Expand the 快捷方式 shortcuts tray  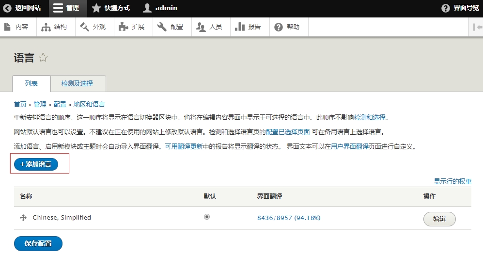(x=111, y=8)
